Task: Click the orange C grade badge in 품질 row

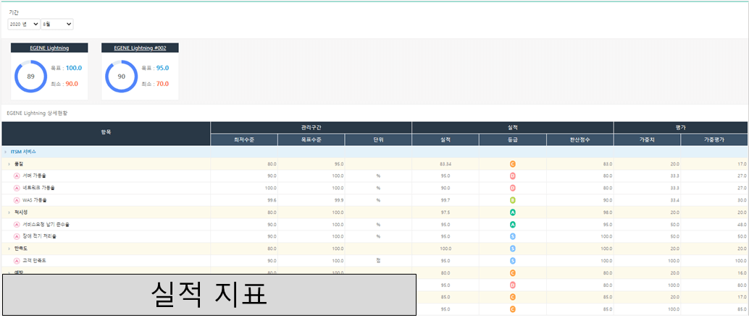Action: 513,164
